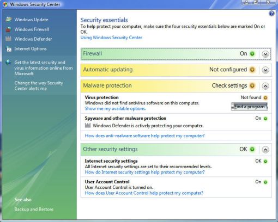278x222 pixels.
Task: Click the green status light for Firewall
Action: [252, 54]
